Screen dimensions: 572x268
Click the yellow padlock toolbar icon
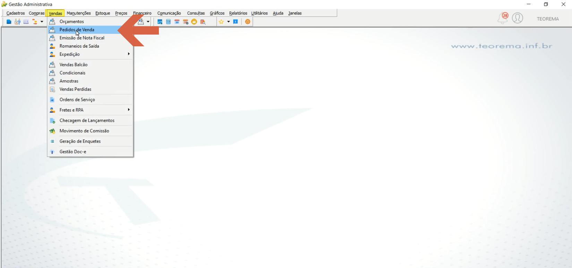(x=194, y=22)
